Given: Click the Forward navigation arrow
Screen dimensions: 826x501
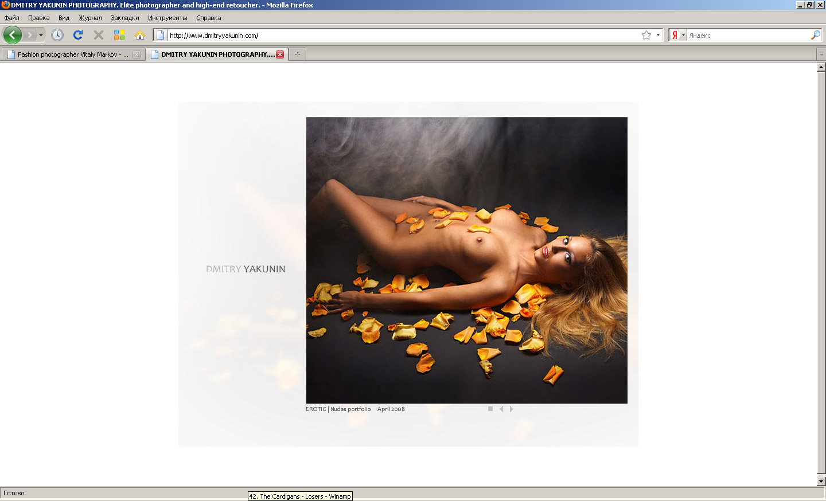Looking at the screenshot, I should point(30,35).
